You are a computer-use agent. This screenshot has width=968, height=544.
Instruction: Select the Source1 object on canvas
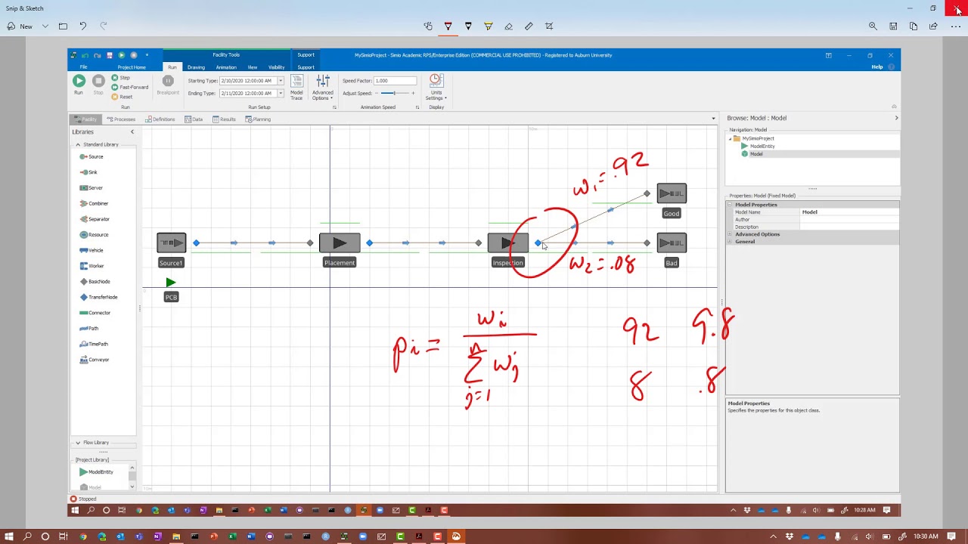coord(171,243)
